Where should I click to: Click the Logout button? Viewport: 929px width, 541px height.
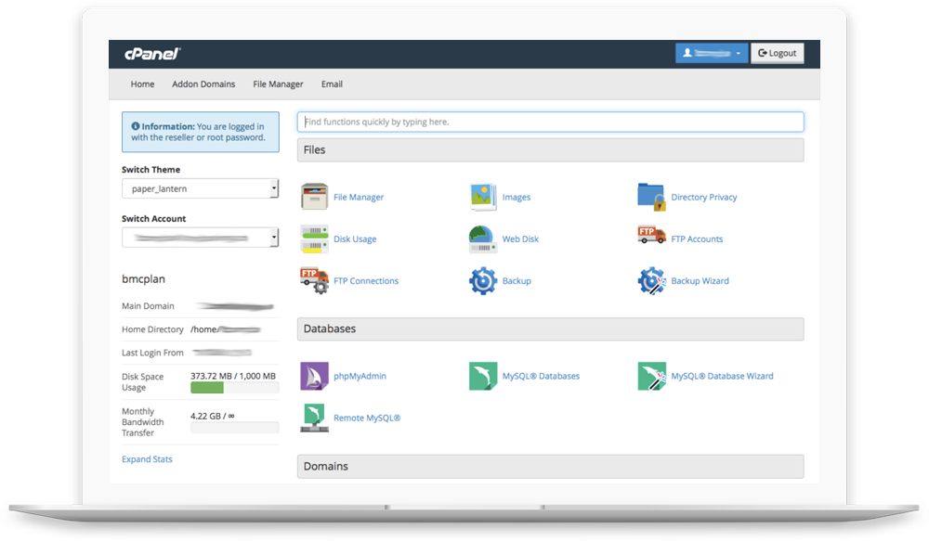(x=778, y=53)
